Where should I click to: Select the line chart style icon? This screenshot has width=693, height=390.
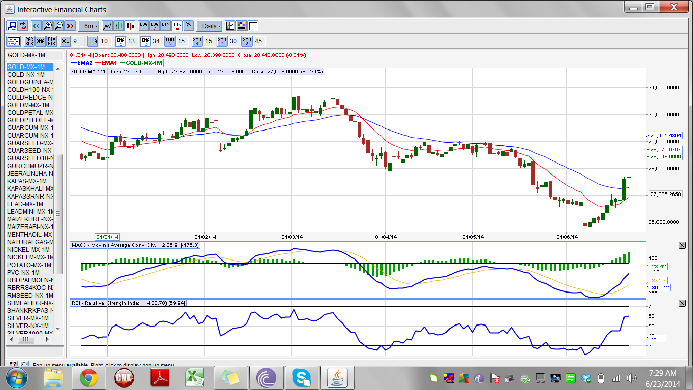coord(108,26)
